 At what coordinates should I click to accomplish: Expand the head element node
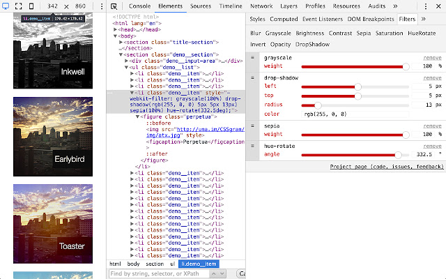coord(115,29)
